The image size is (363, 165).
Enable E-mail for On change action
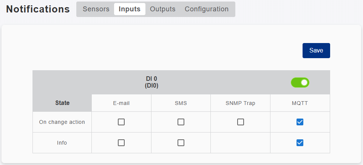point(121,122)
